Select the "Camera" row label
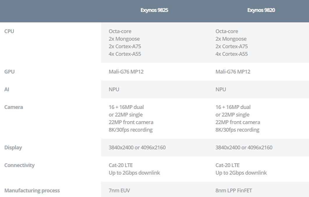Image resolution: width=309 pixels, height=197 pixels. coord(14,107)
